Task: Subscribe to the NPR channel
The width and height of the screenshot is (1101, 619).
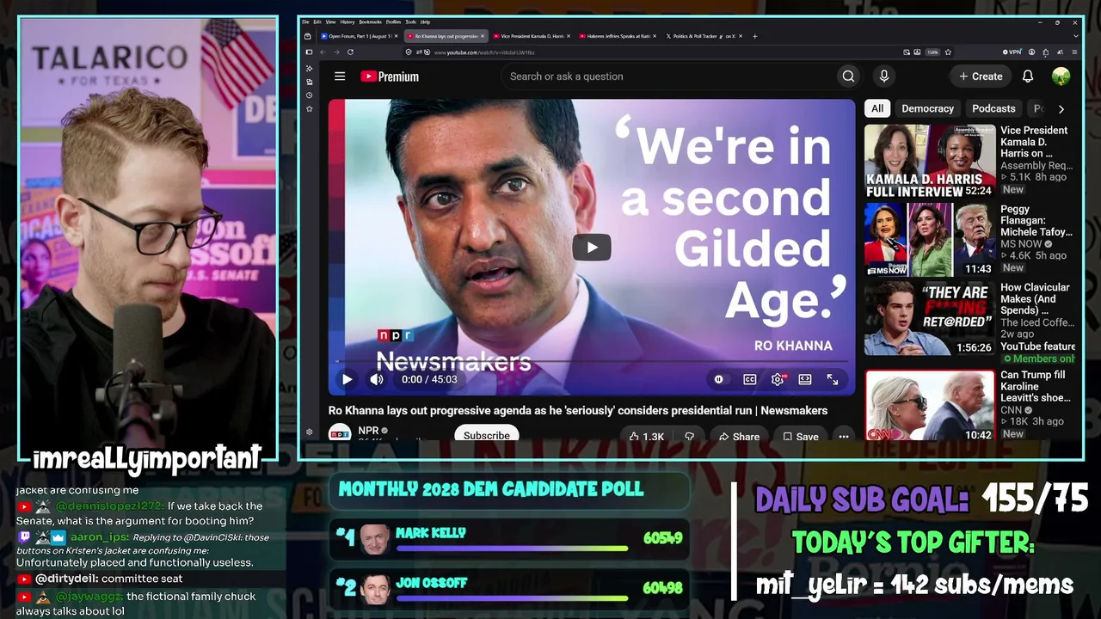Action: click(x=487, y=435)
